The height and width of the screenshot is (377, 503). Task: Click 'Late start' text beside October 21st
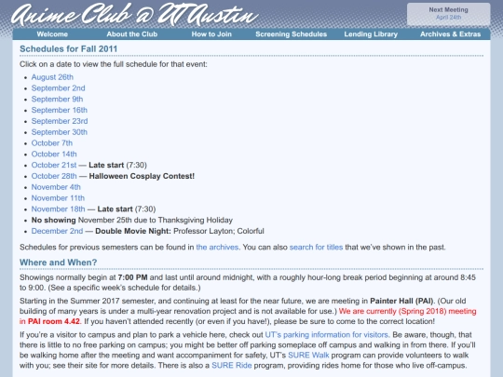click(106, 165)
